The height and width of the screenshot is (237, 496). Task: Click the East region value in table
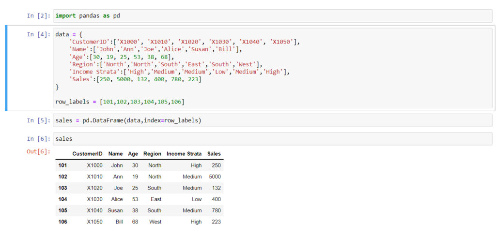click(x=155, y=199)
